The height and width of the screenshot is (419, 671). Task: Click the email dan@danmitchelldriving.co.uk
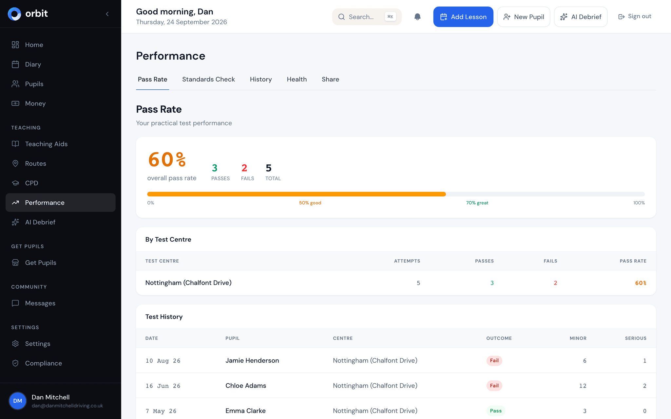67,406
